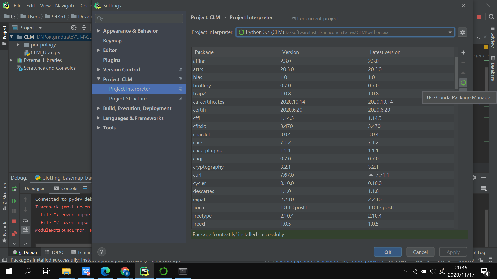Click the upgrade arrow for curl package
497x279 pixels.
click(x=371, y=175)
